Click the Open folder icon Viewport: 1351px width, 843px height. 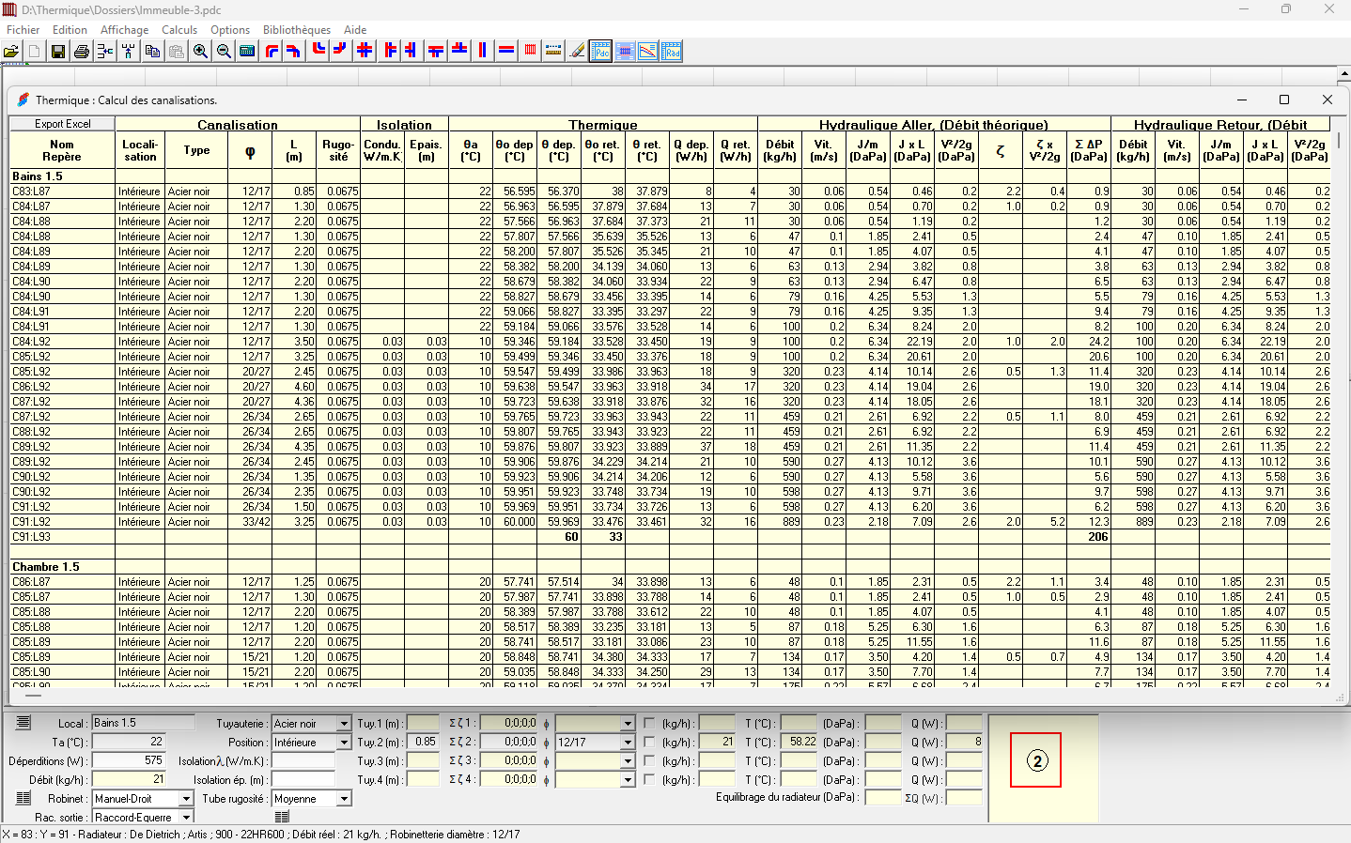[11, 52]
